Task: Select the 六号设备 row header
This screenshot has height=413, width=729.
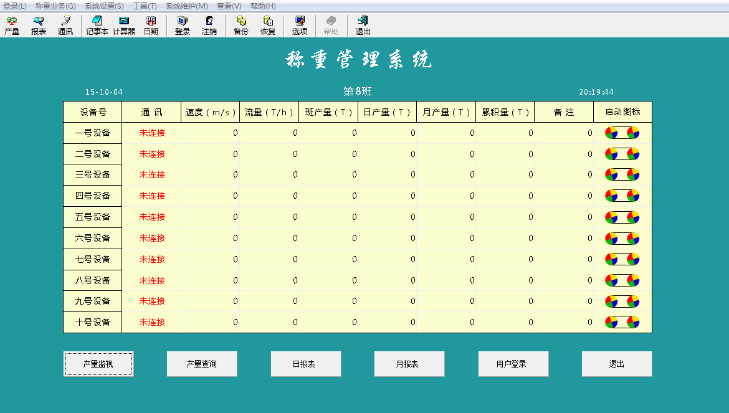Action: point(92,239)
